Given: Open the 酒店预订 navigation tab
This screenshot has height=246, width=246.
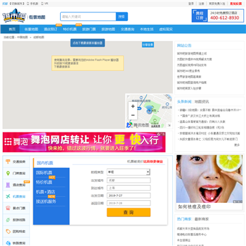Looking at the screenshot, I should click(51, 29).
